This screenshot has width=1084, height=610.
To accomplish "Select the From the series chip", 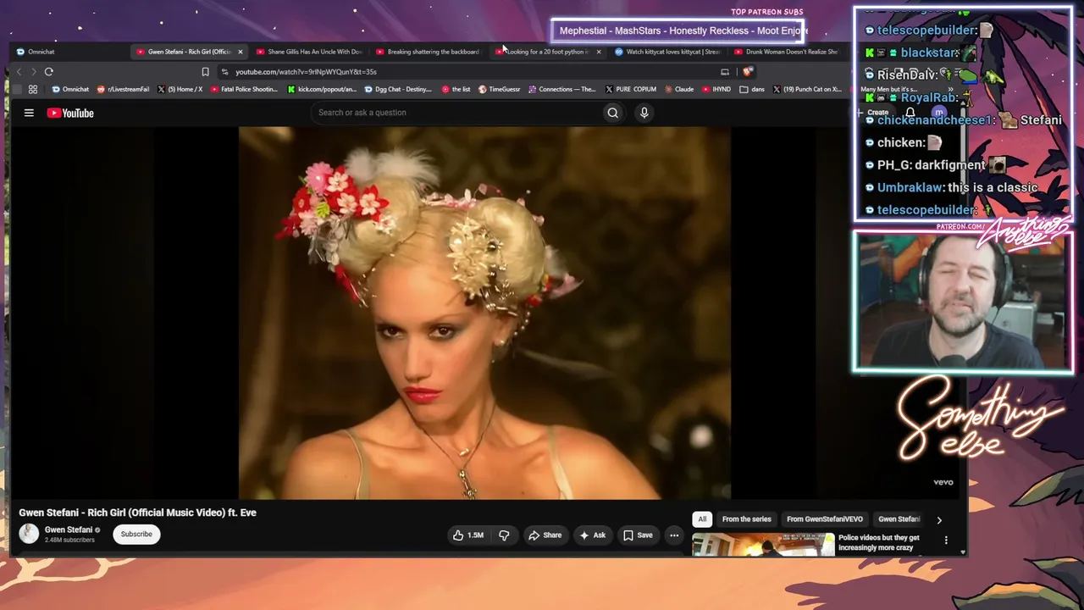I will pyautogui.click(x=747, y=519).
